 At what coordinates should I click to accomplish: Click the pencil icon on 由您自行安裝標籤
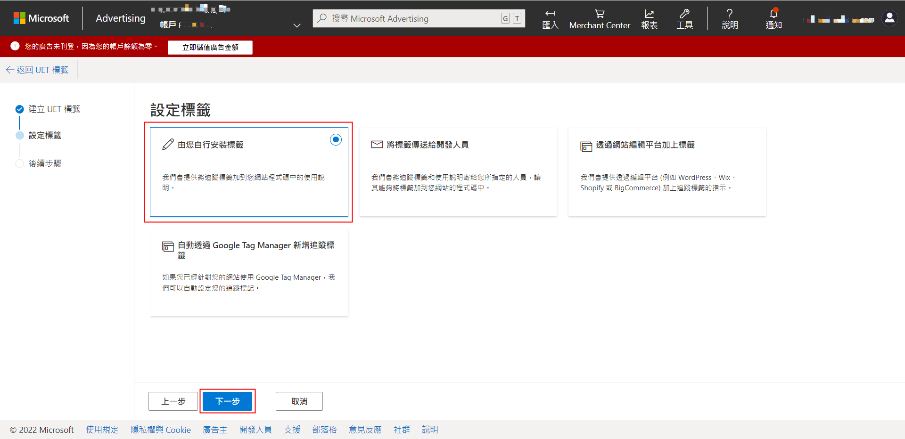pyautogui.click(x=168, y=145)
